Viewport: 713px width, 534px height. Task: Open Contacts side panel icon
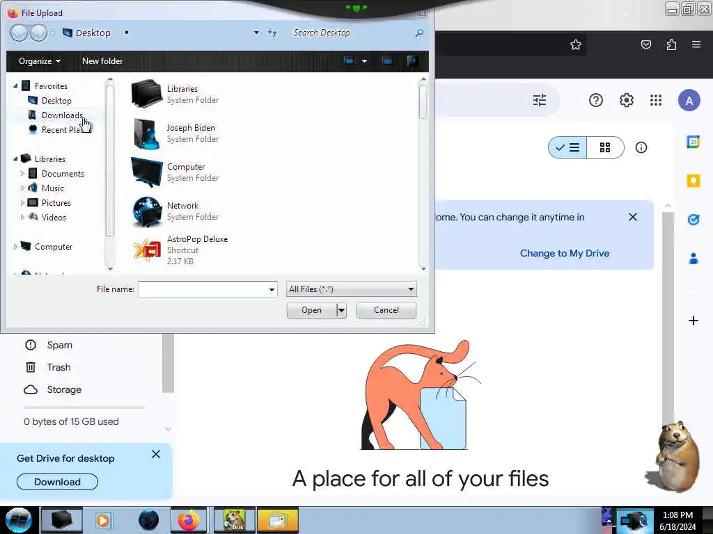(693, 259)
